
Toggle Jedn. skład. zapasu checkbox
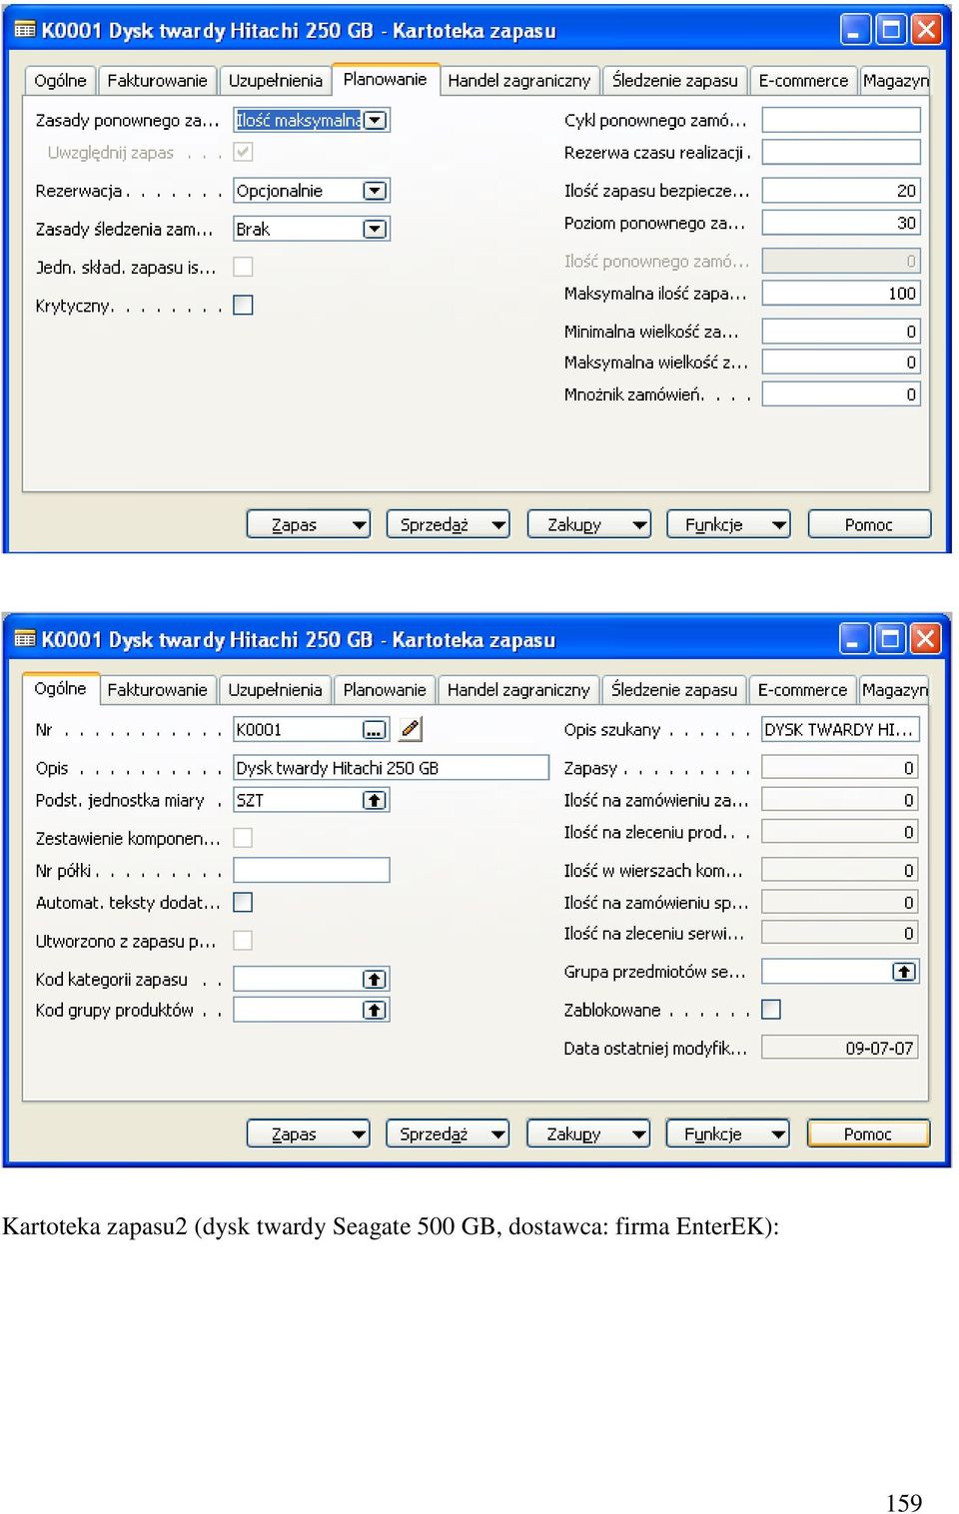point(243,267)
